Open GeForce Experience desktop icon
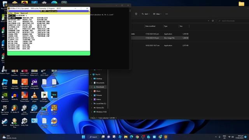The image size is (249, 140). tap(5, 97)
